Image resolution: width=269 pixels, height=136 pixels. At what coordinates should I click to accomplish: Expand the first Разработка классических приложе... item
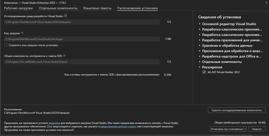click(x=199, y=29)
